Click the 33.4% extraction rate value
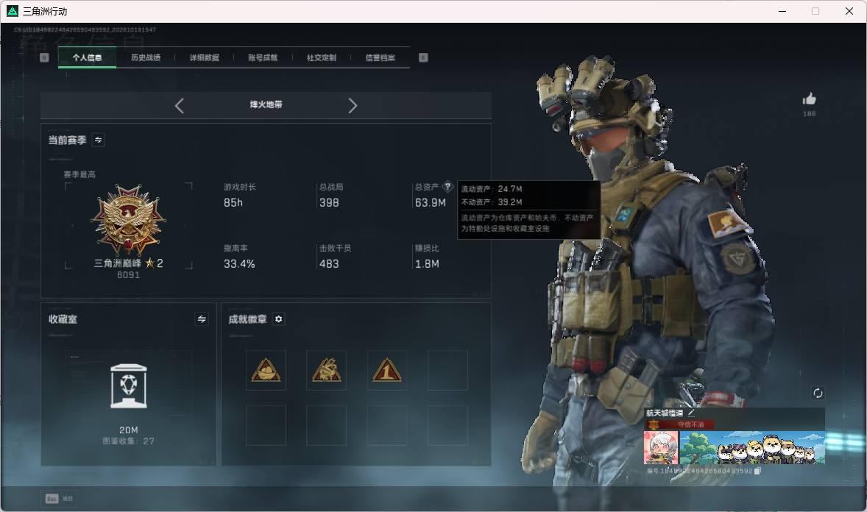 pyautogui.click(x=239, y=264)
